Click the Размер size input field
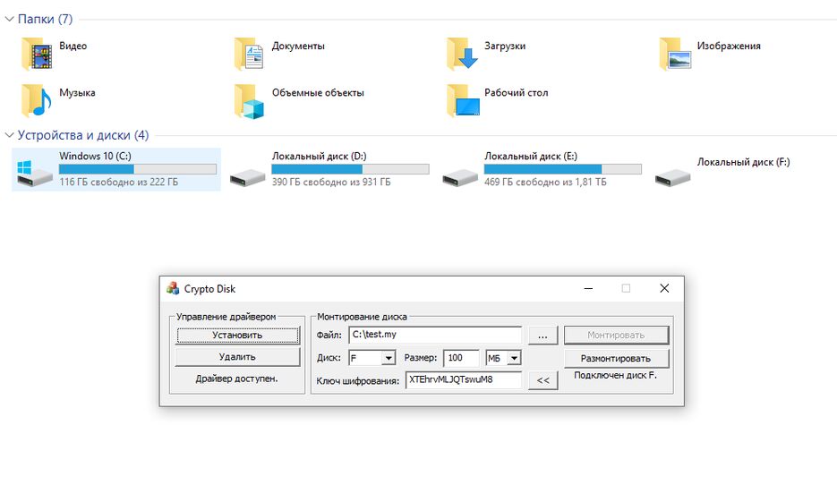 tap(461, 358)
